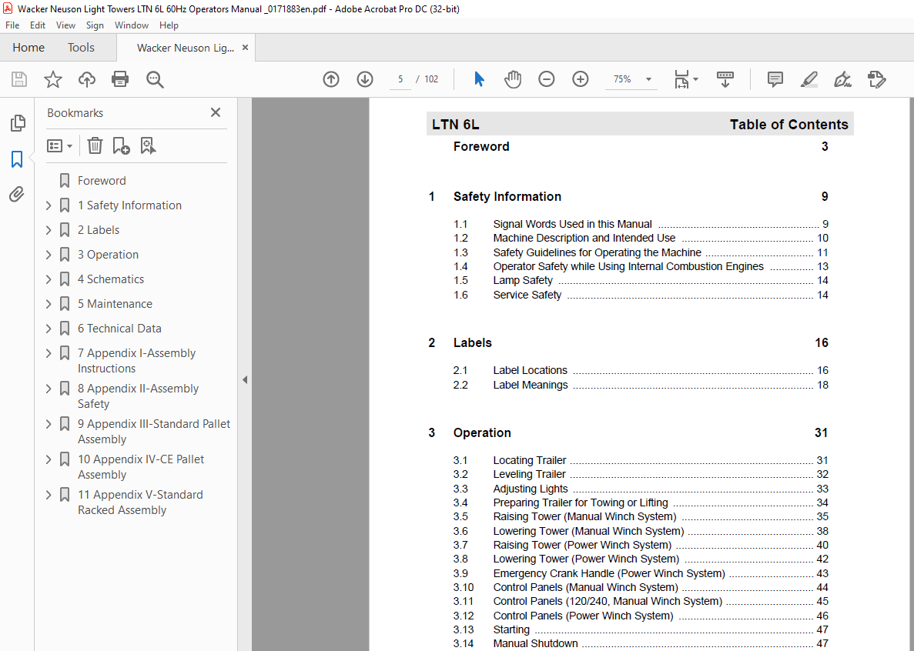Choose the Selection arrow tool
The height and width of the screenshot is (651, 914).
point(479,79)
